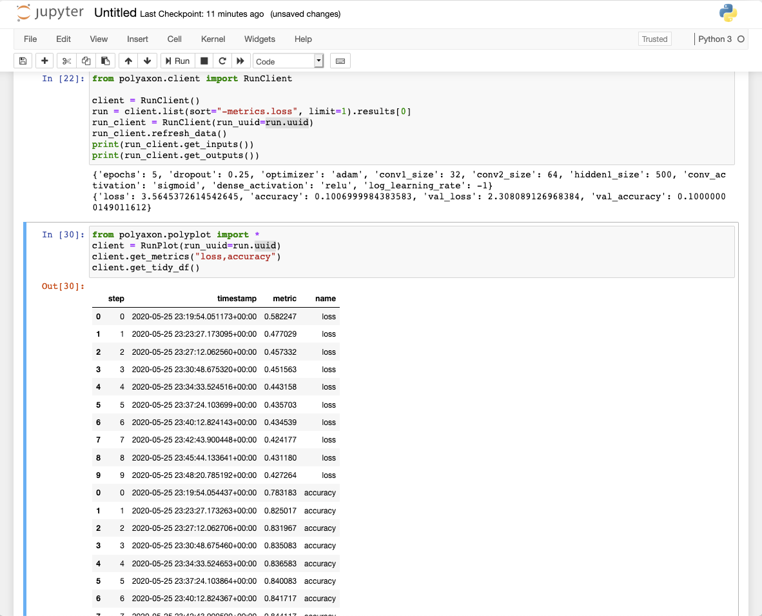This screenshot has height=616, width=762.
Task: Click the print(run_client.get_outputs()) line
Action: click(175, 155)
